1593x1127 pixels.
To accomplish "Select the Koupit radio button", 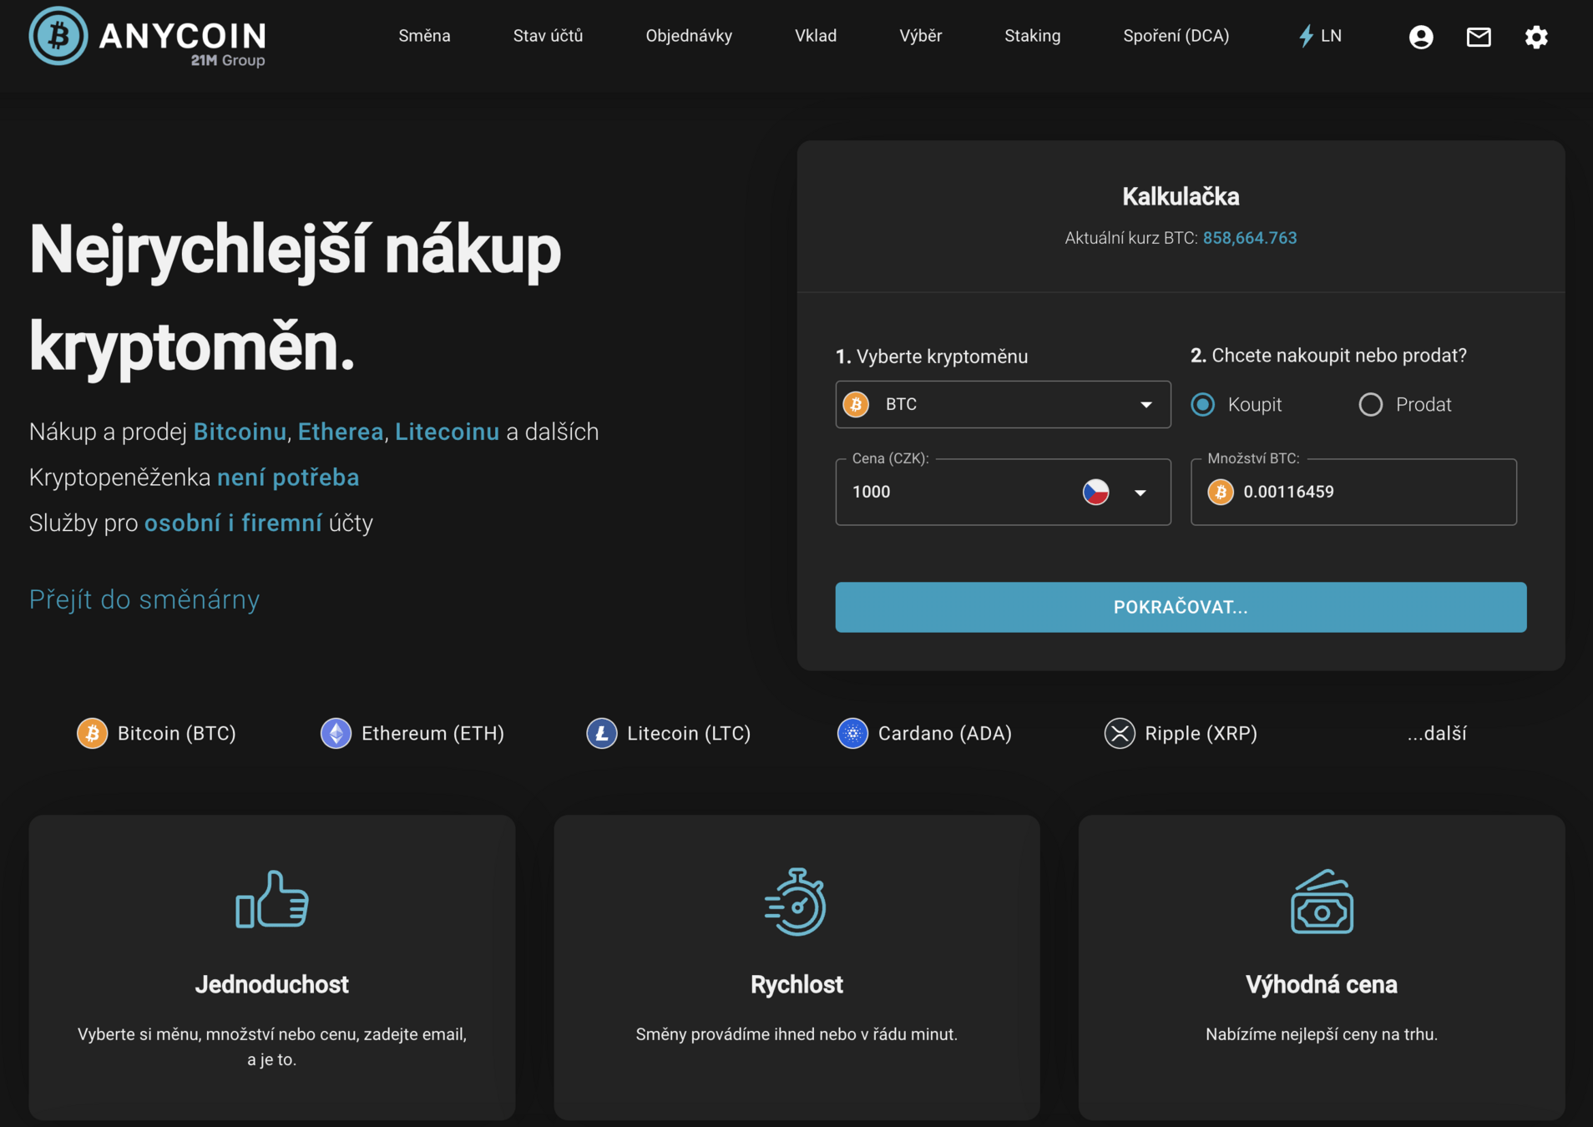I will [1203, 405].
